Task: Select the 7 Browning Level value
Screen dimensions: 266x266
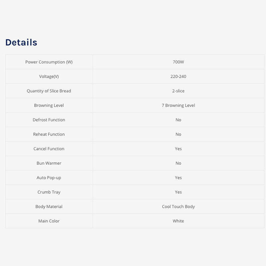Action: [x=178, y=105]
